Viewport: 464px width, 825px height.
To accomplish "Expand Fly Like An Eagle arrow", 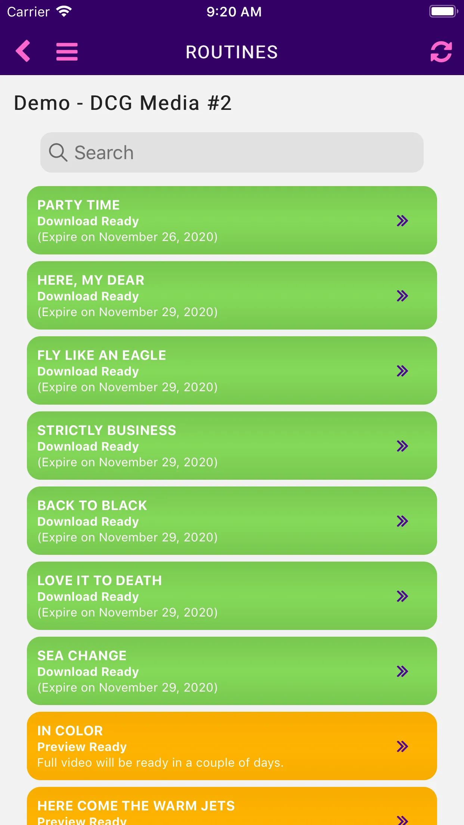I will 402,371.
